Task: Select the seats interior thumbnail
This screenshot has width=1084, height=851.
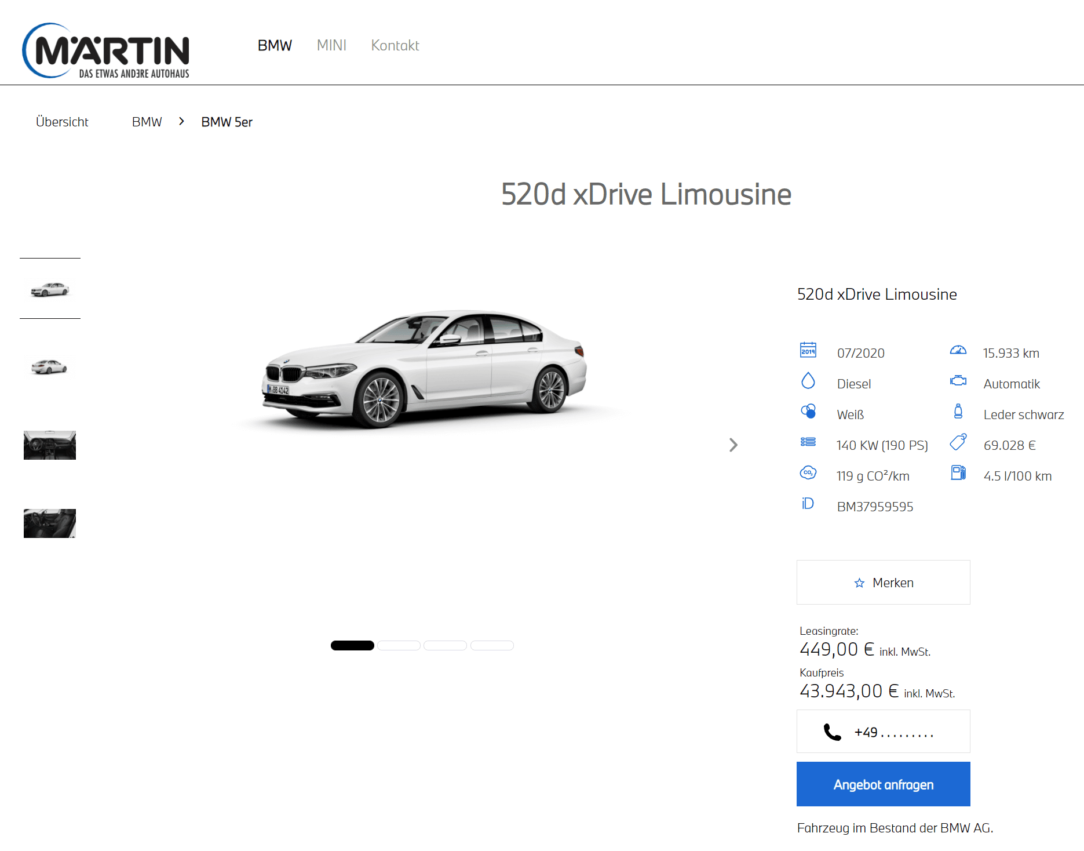Action: tap(50, 523)
